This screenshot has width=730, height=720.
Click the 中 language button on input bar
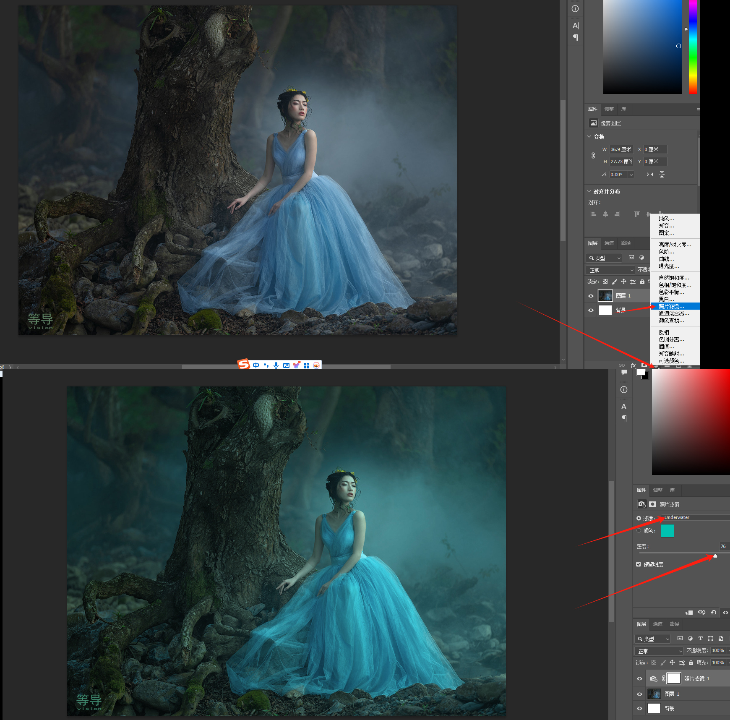coord(256,365)
